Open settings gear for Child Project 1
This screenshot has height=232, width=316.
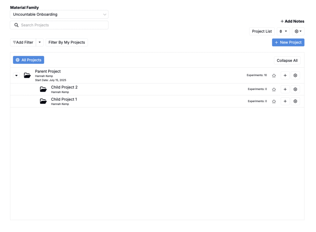[x=295, y=101]
